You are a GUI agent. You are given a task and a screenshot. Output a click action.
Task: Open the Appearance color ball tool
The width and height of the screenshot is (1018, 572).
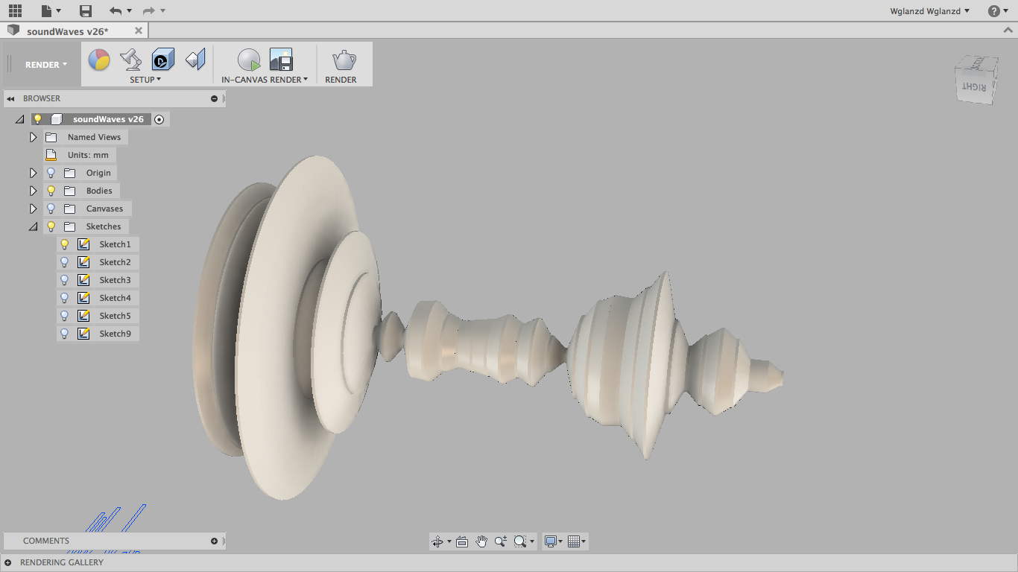coord(99,60)
